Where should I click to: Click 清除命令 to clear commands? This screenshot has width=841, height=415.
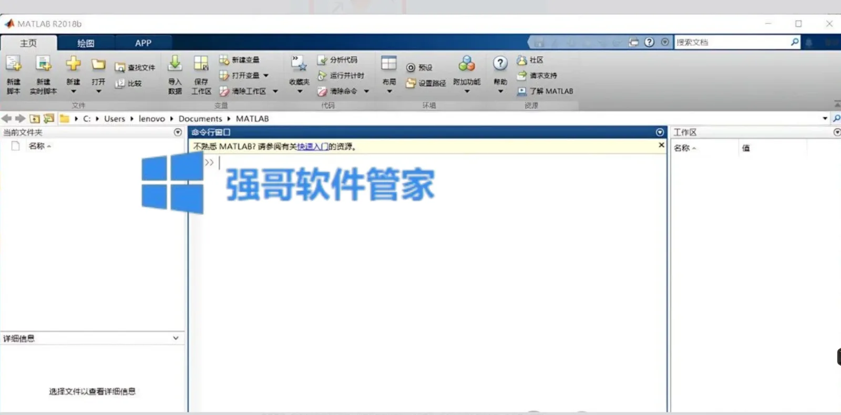[337, 91]
